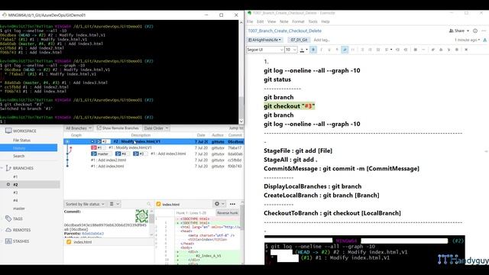Open the View menu in Evernote

(x=272, y=21)
